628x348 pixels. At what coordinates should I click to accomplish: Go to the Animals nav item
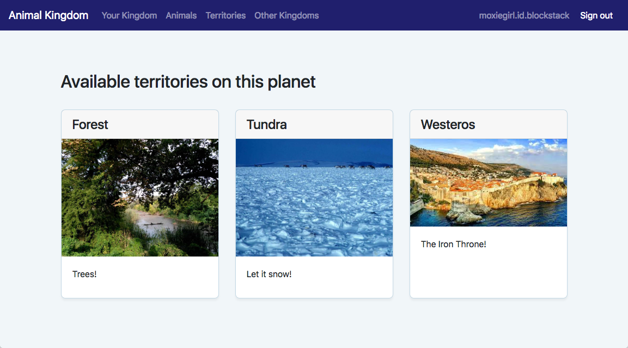(181, 15)
